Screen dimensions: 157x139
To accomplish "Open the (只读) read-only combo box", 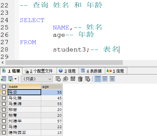I will pos(37,79).
